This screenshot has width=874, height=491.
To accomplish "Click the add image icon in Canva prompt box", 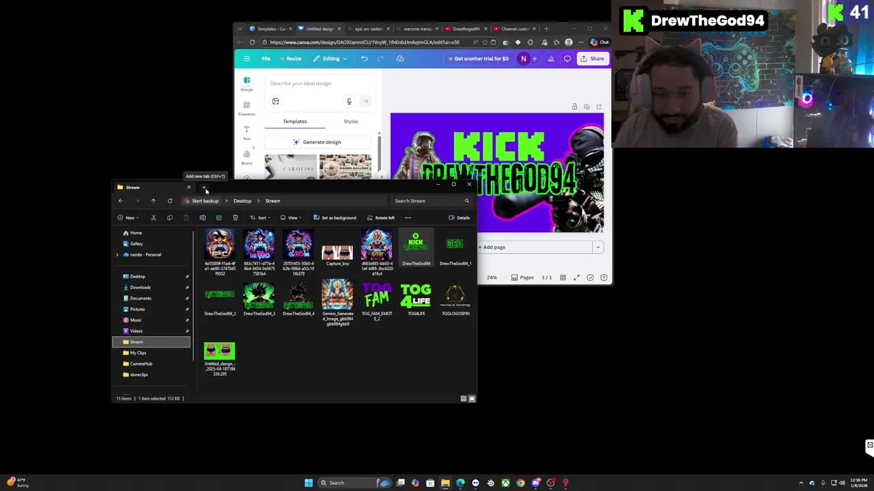I will click(x=276, y=102).
